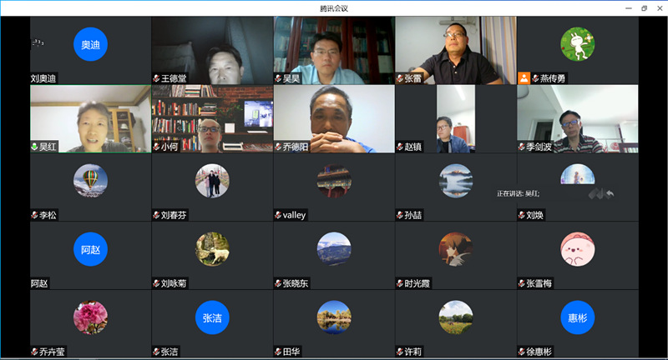Click the muted mic icon next to 王德堂
The width and height of the screenshot is (668, 360).
click(x=155, y=78)
